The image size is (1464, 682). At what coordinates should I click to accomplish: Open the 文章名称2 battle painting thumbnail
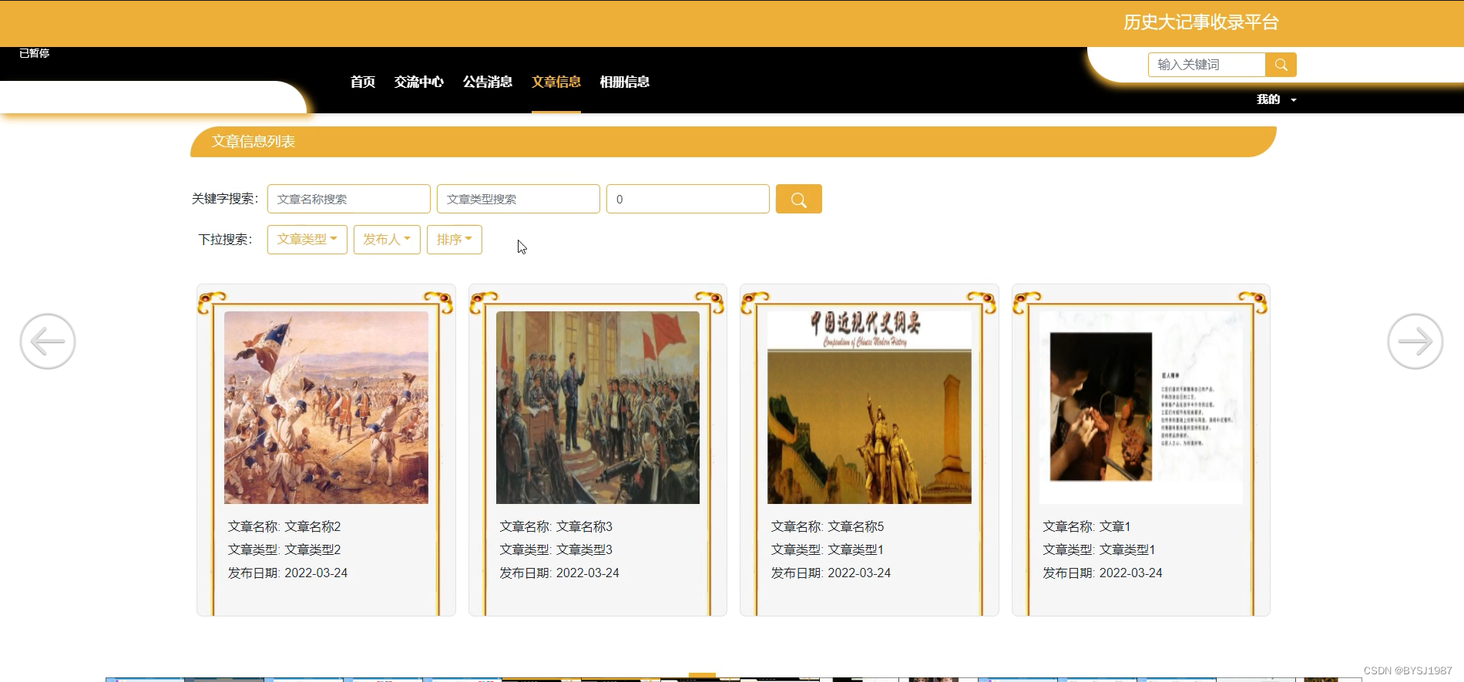326,408
